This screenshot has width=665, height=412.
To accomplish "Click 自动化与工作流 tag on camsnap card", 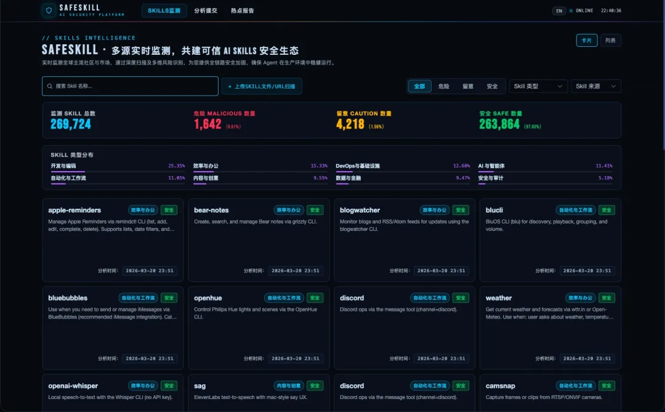I will tap(576, 386).
